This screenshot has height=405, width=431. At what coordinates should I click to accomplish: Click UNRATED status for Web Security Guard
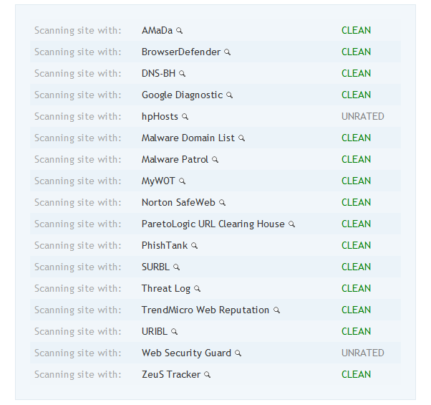(362, 353)
